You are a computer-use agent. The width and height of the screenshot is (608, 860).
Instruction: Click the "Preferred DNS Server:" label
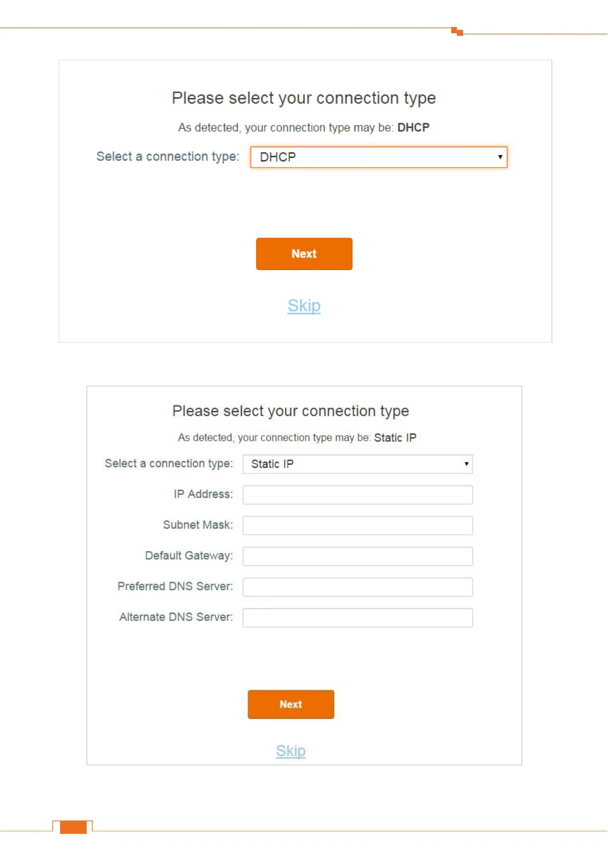pos(175,586)
